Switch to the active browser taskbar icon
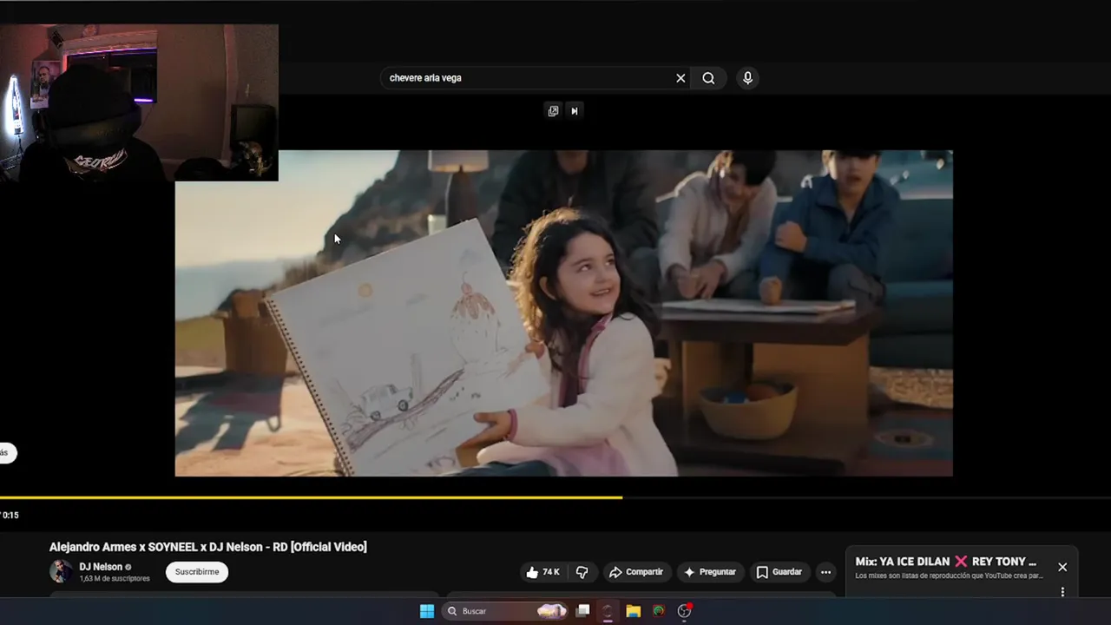Screen dimensions: 1111x625 pyautogui.click(x=608, y=611)
